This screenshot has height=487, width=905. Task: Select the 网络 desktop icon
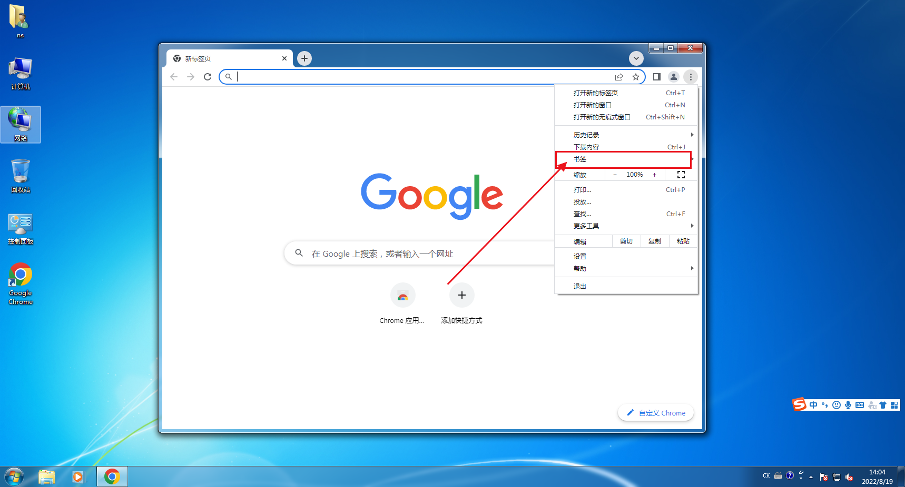(21, 125)
